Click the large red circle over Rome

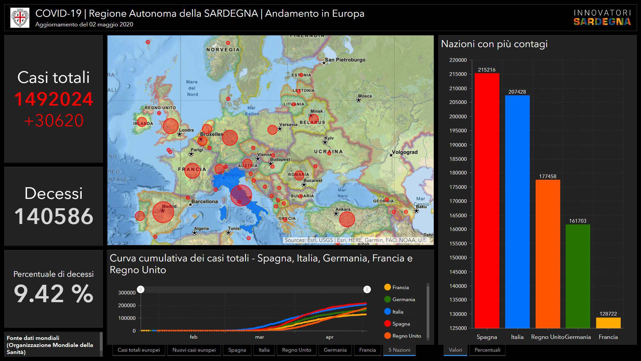pos(241,196)
